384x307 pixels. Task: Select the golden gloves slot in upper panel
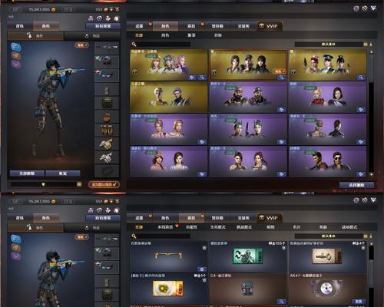point(107,144)
